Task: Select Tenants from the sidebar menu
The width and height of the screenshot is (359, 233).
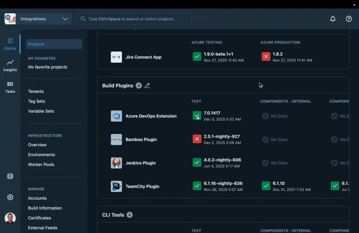Action: coord(36,91)
